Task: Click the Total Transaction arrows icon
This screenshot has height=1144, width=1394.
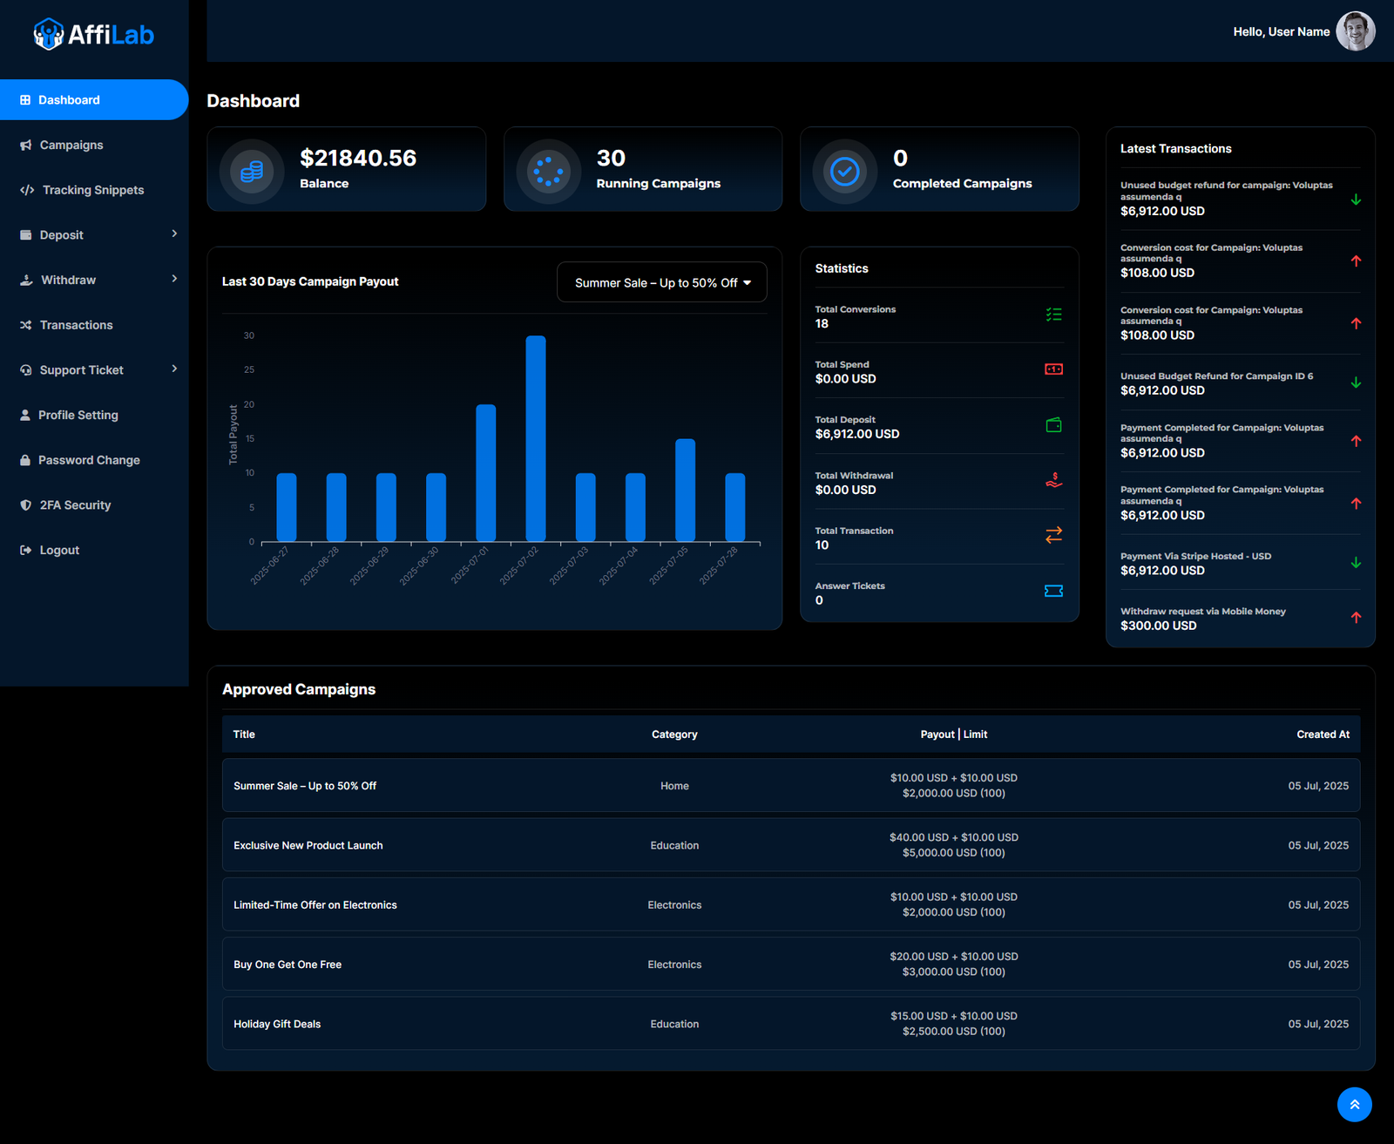Action: [1053, 535]
